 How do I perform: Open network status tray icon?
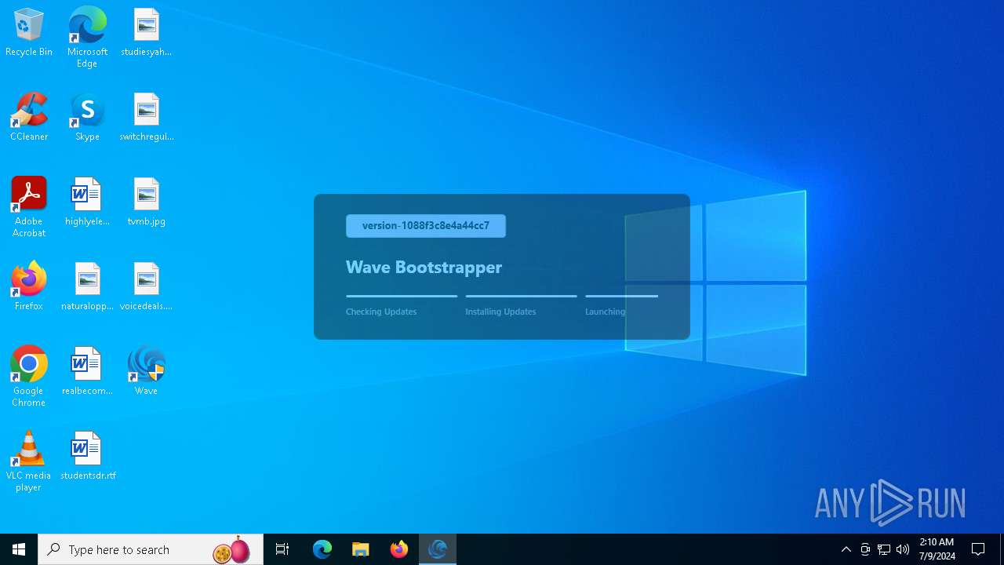pos(884,549)
